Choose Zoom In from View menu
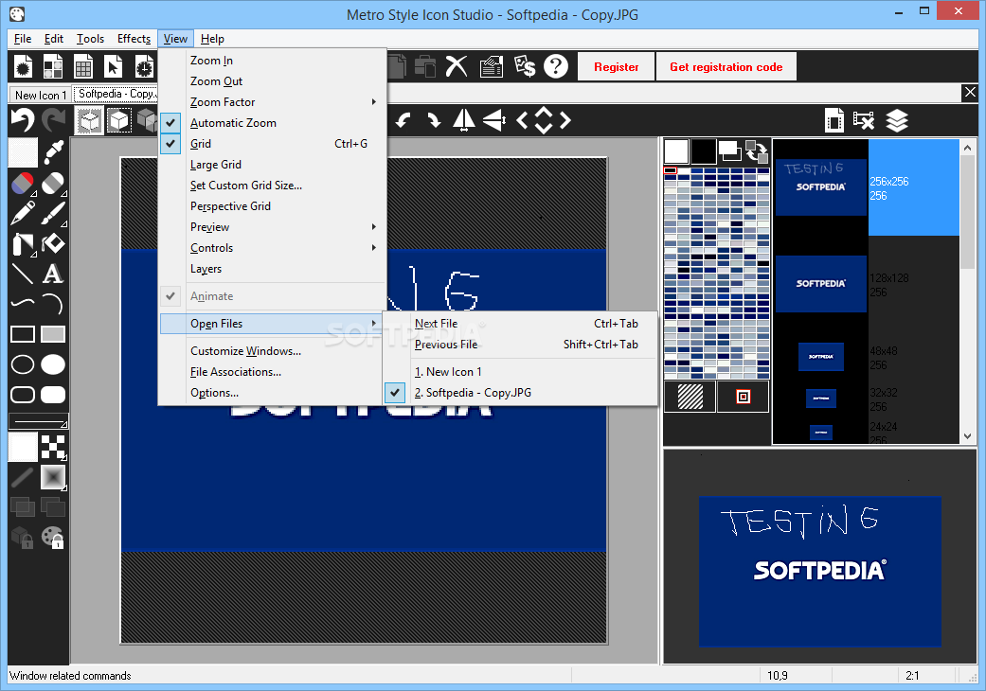Screen dimensions: 986x691 (x=272, y=61)
